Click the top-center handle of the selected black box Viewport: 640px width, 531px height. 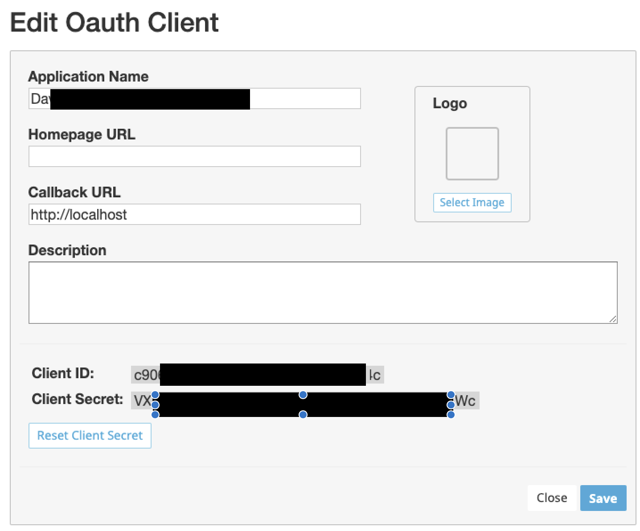click(303, 395)
